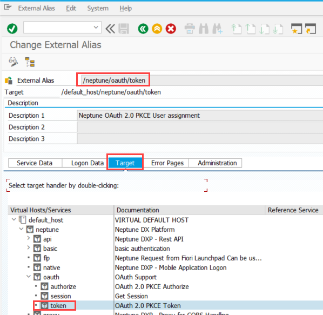Select the neptune service node
Viewport: 323px width, 315px height.
[x=47, y=230]
